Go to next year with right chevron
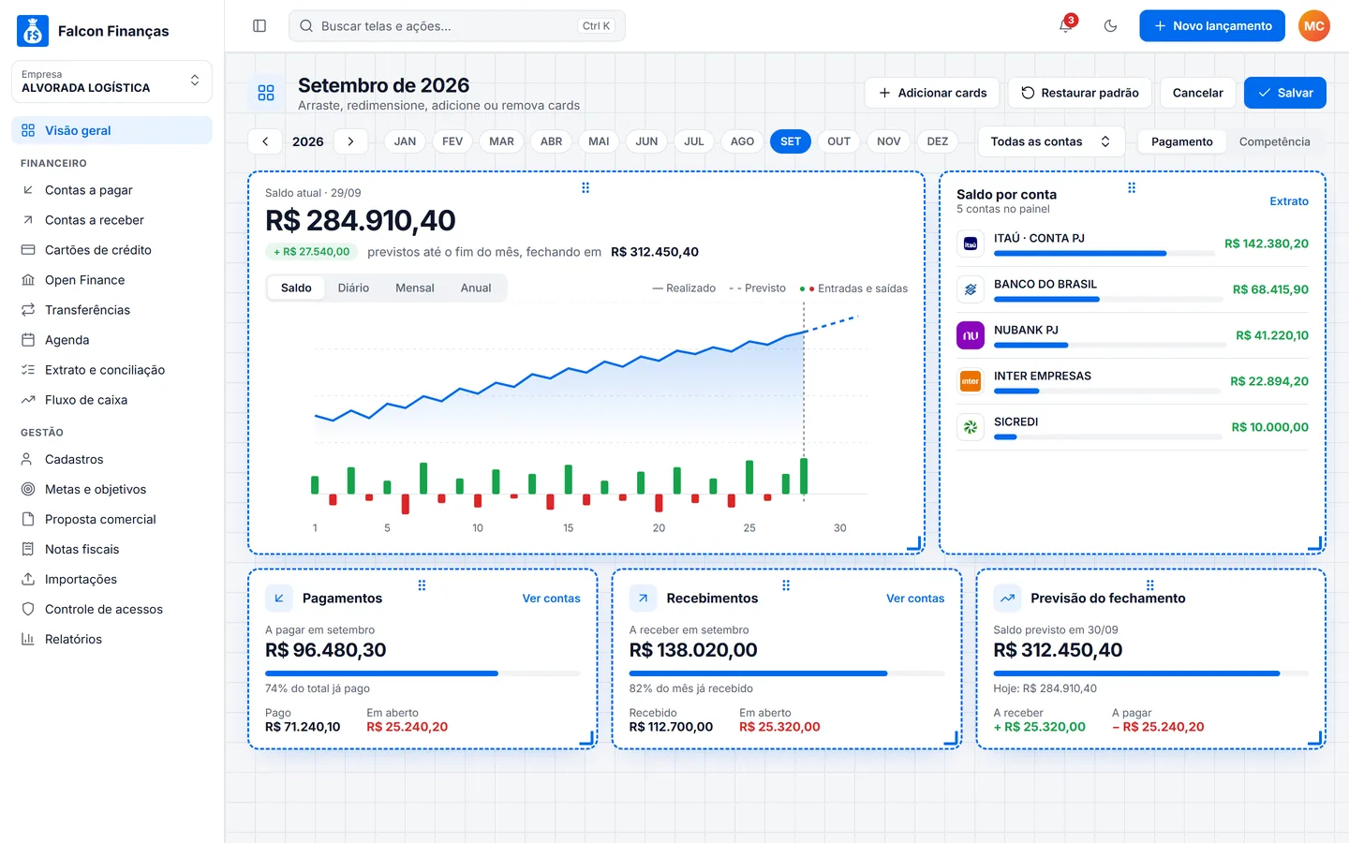1349x843 pixels. point(350,141)
